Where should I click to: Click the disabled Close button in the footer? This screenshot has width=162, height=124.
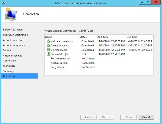point(128,117)
